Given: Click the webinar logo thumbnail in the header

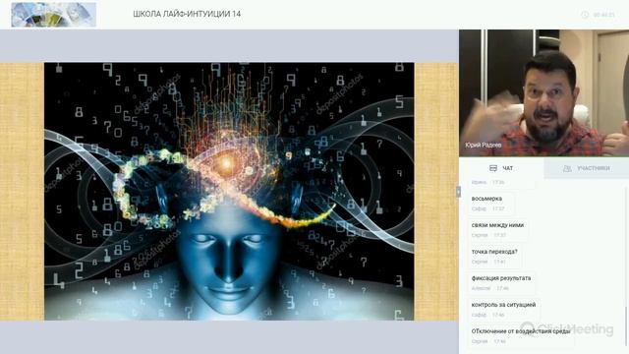Looking at the screenshot, I should click(54, 15).
